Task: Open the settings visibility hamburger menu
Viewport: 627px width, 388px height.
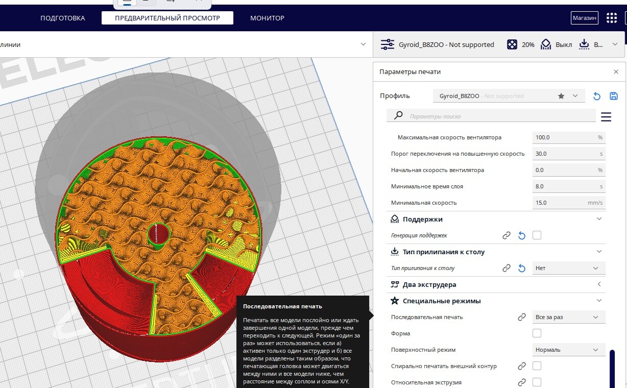Action: pyautogui.click(x=606, y=117)
